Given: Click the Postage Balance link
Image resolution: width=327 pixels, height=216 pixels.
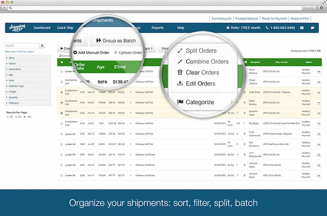Looking at the screenshot, I should pos(247,19).
